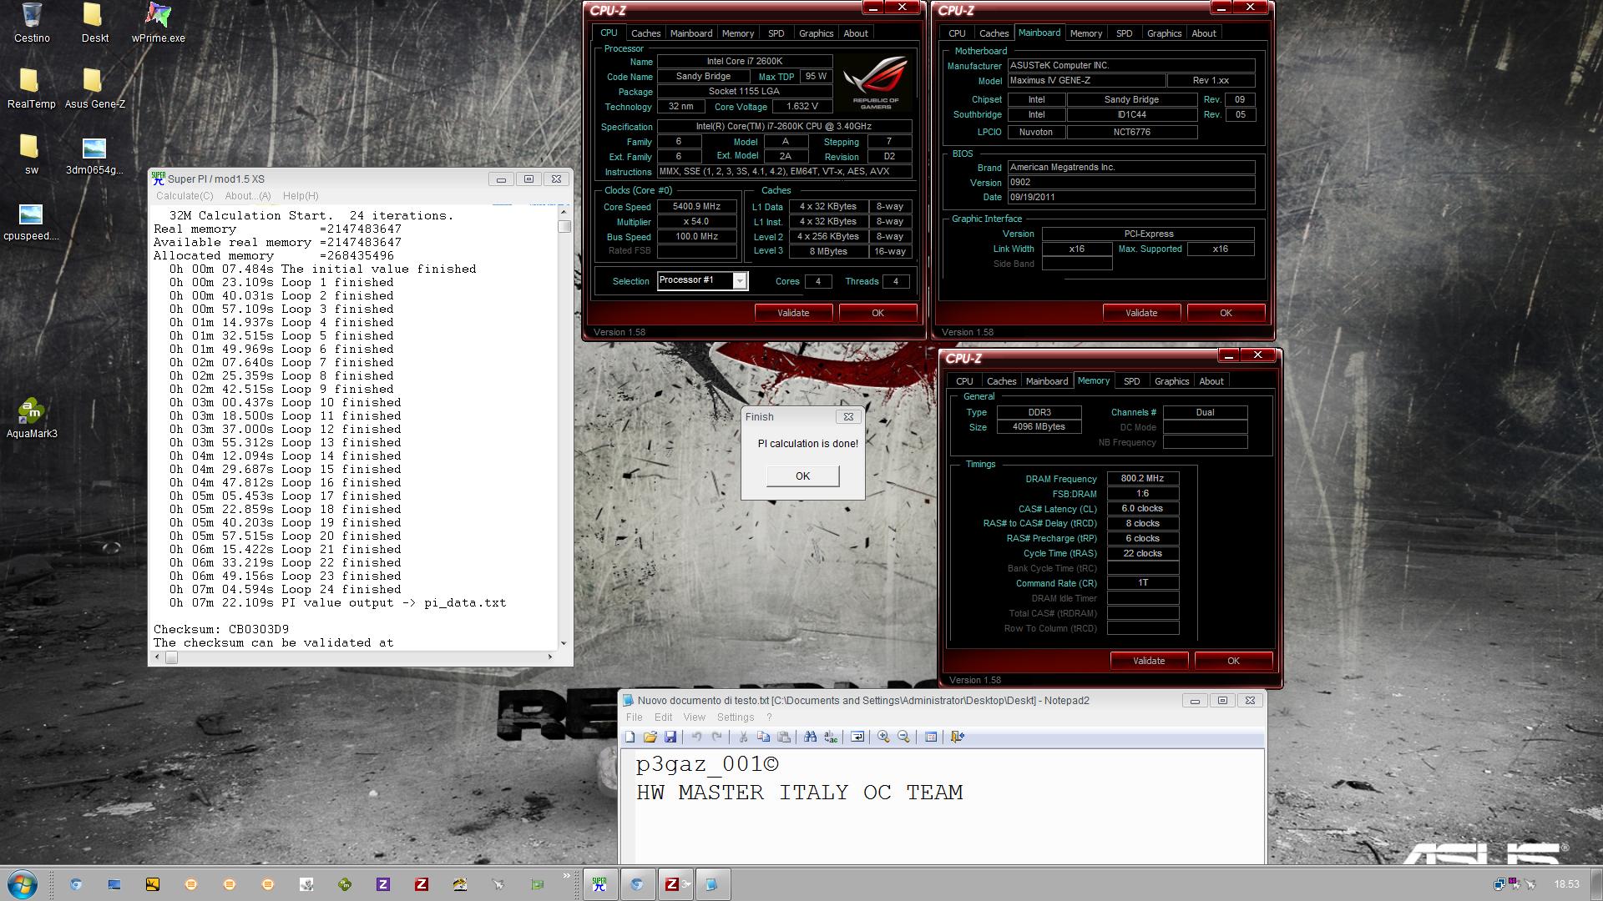Click Super PI horizontal scroll right arrow
This screenshot has height=901, width=1603.
coord(549,657)
